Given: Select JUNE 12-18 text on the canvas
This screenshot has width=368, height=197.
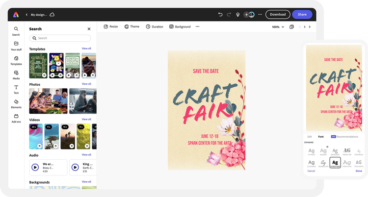Looking at the screenshot, I should [210, 136].
